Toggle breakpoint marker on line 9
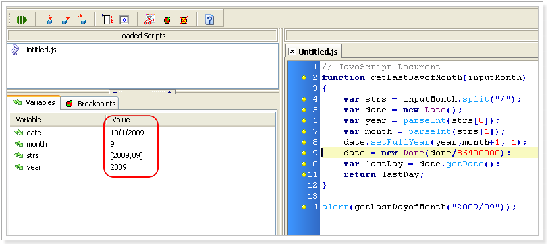 [304, 153]
